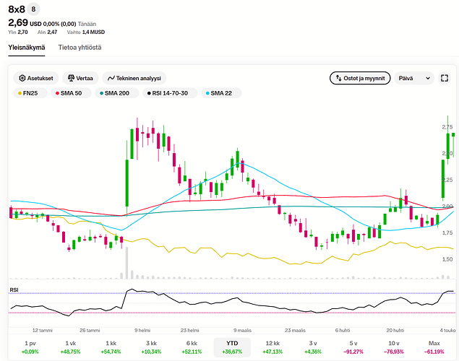Select the 1 kk time range
This screenshot has height=361, width=459.
pyautogui.click(x=111, y=347)
